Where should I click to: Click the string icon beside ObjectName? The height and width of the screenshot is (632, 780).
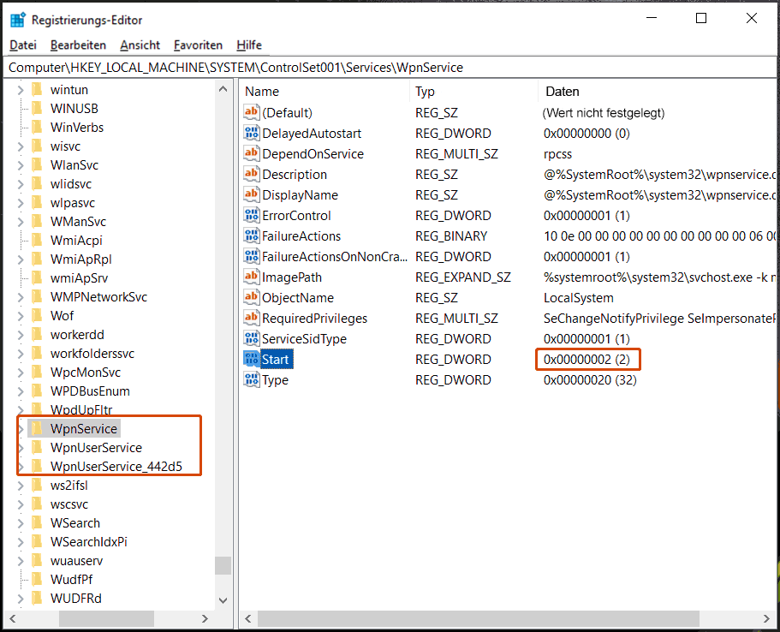tap(251, 297)
